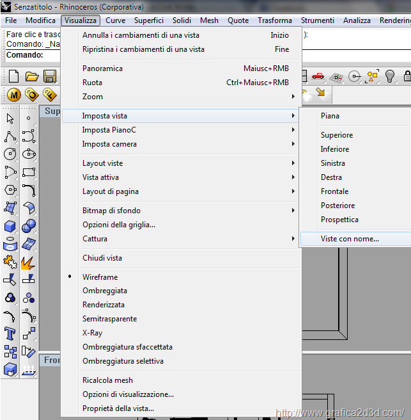Switch display to Ombreggiata
This screenshot has width=411, height=420.
105,291
